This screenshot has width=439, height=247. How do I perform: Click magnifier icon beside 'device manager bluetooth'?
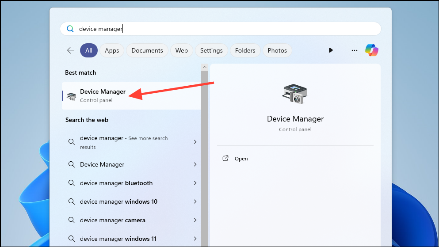(71, 183)
